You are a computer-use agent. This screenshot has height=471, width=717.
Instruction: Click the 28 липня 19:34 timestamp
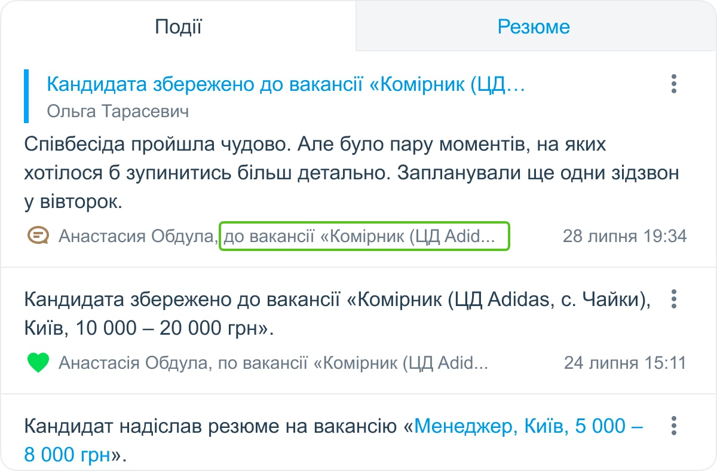coord(624,236)
